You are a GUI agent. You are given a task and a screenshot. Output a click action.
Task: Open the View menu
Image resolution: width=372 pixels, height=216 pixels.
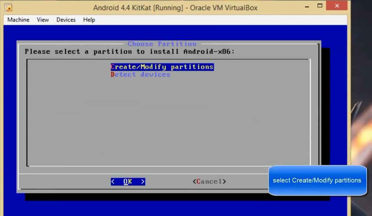coord(43,20)
